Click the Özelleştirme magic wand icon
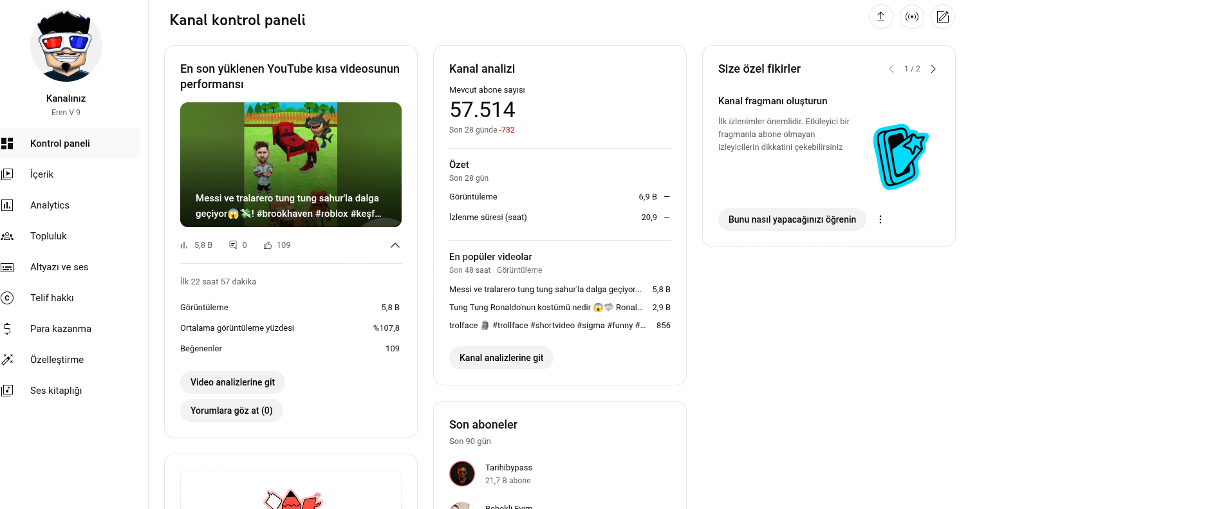This screenshot has width=1219, height=509. (7, 360)
